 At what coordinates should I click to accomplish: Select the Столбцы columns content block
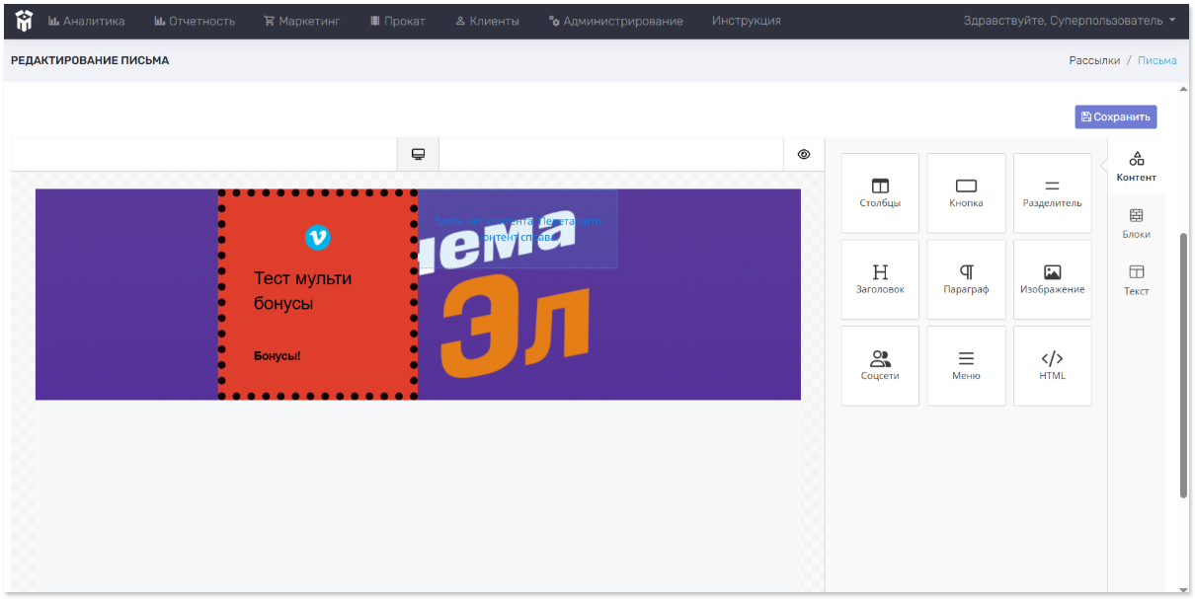880,193
